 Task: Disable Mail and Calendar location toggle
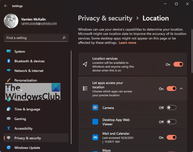tap(171, 137)
